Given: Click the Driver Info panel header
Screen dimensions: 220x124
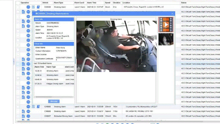Looking at the screenshot, I should pyautogui.click(x=54, y=44).
